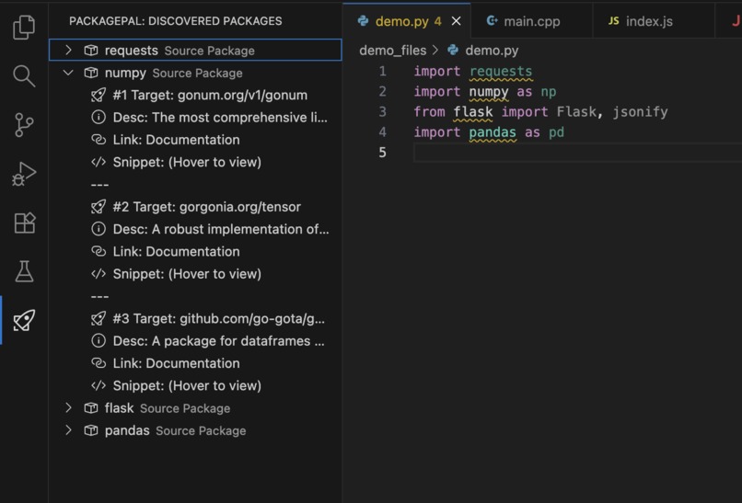Place cursor on empty line 5
The height and width of the screenshot is (503, 742).
pyautogui.click(x=577, y=153)
